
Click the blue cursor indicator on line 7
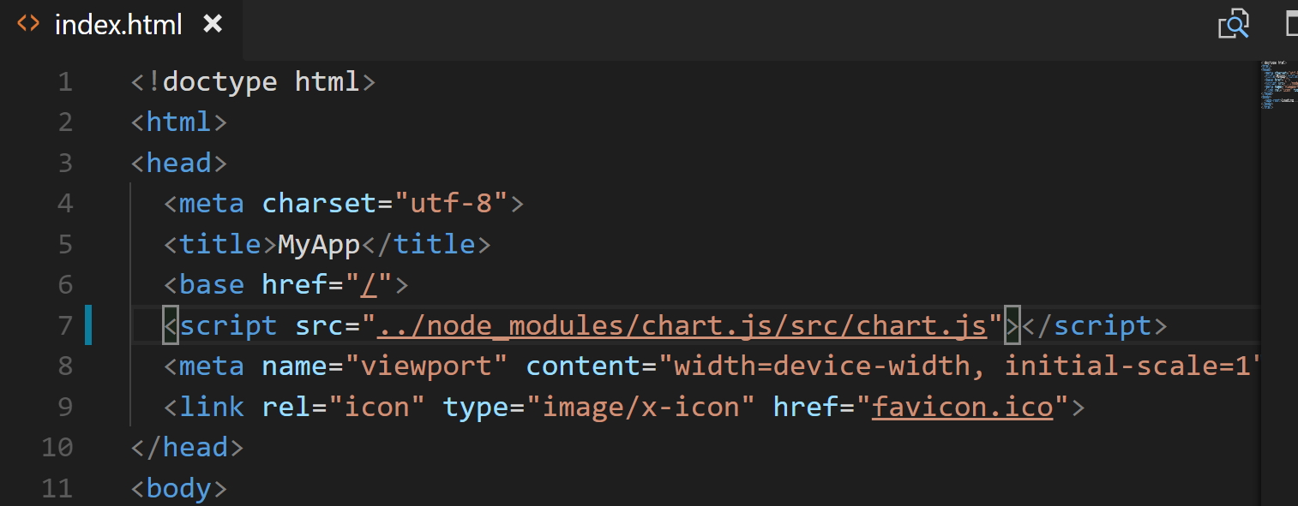tap(89, 325)
